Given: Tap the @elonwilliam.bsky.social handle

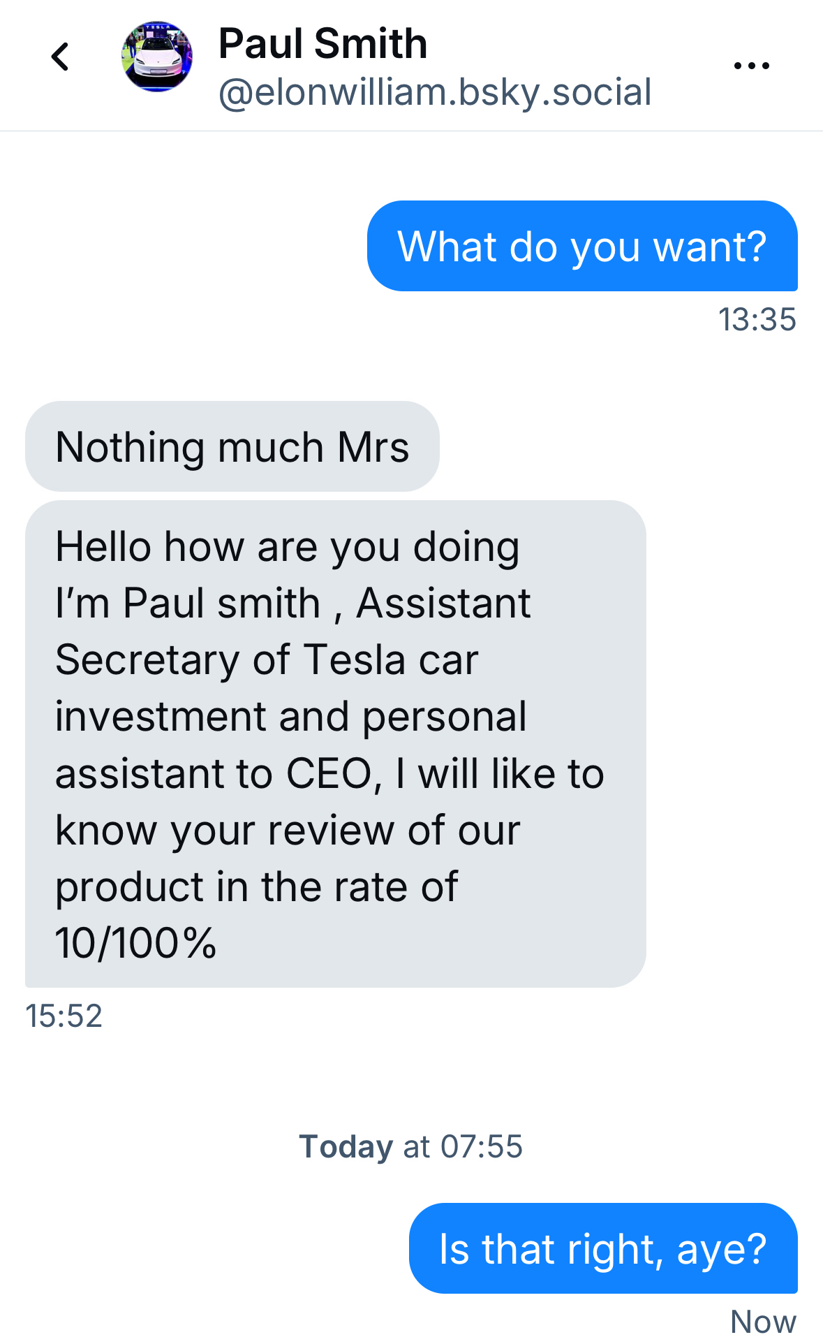Looking at the screenshot, I should pyautogui.click(x=435, y=92).
